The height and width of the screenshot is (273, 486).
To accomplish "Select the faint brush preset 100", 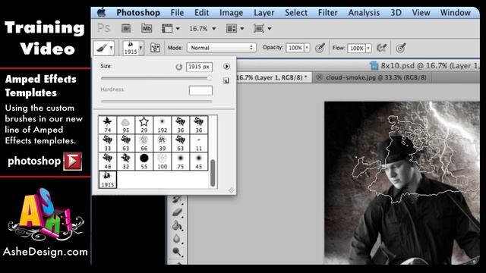I will pyautogui.click(x=162, y=162).
